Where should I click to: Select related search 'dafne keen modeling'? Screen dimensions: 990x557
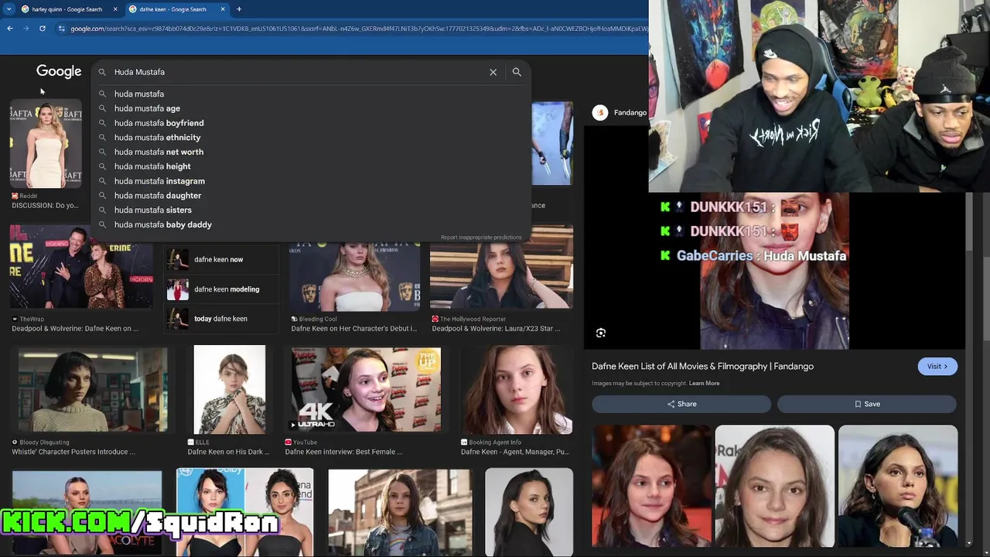point(221,289)
